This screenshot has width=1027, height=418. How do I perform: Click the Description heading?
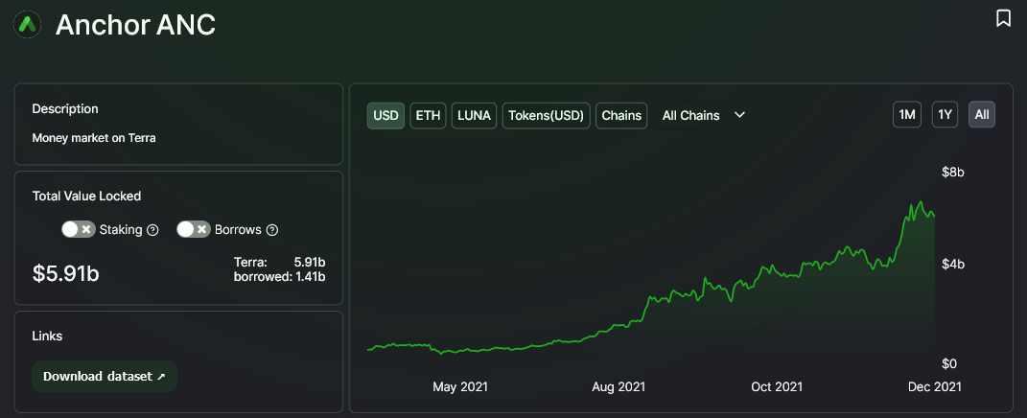65,108
